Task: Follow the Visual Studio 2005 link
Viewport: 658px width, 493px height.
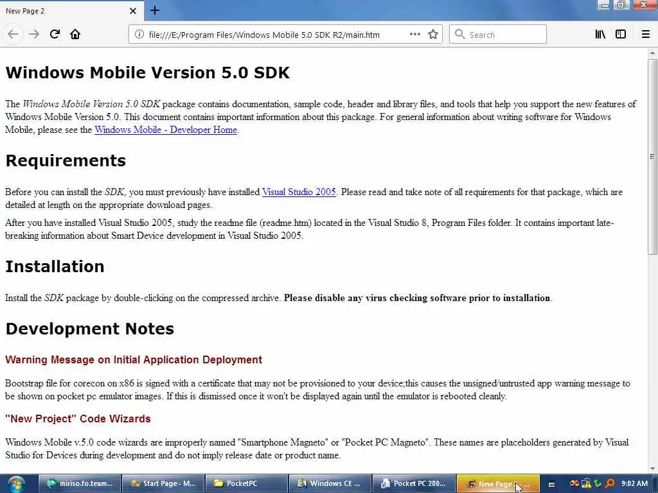Action: 299,192
